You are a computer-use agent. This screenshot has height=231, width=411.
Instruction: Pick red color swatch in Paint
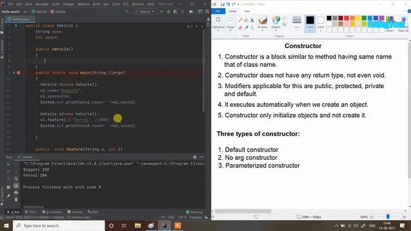347,18
